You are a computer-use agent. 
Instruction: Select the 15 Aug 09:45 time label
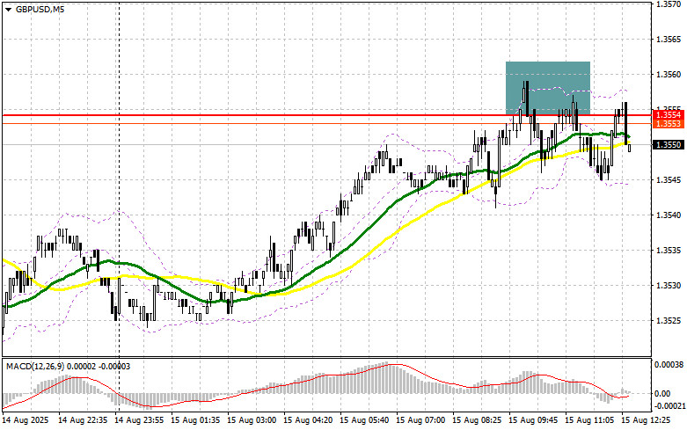coord(533,420)
